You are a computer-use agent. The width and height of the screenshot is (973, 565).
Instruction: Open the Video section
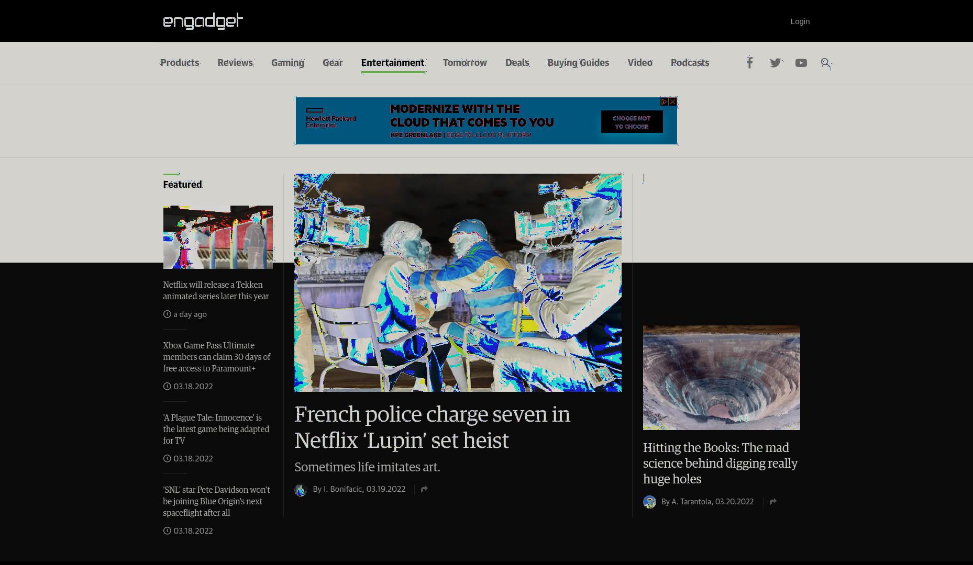pyautogui.click(x=640, y=63)
